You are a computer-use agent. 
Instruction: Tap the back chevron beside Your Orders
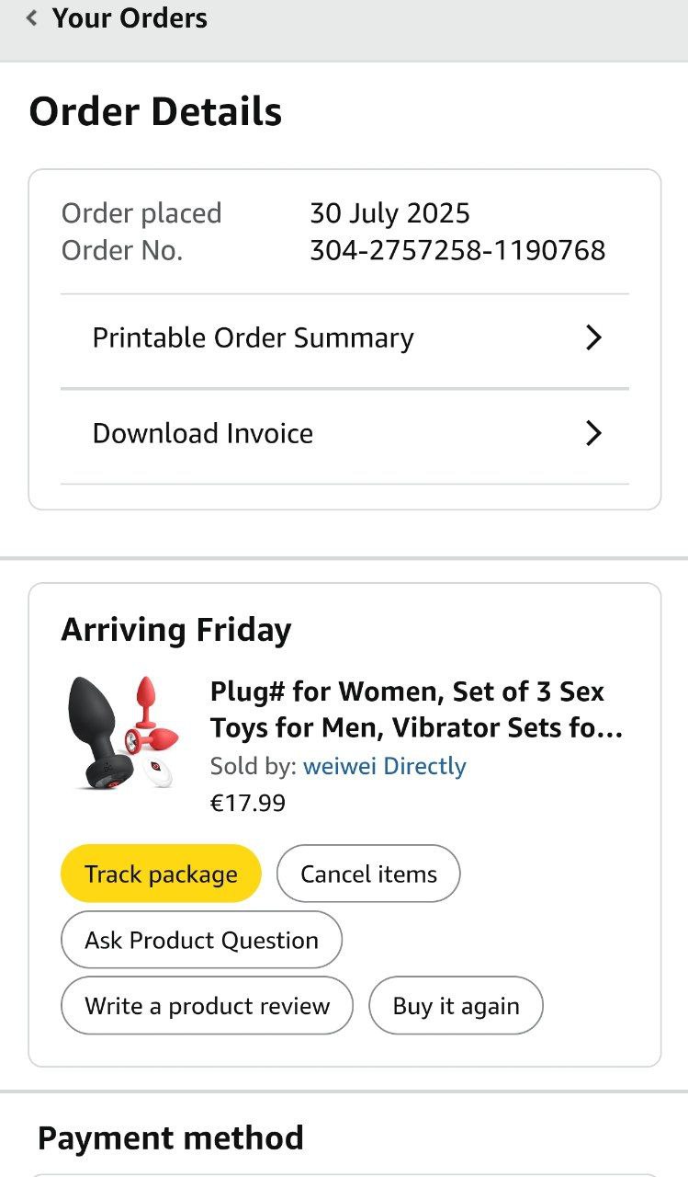click(32, 18)
